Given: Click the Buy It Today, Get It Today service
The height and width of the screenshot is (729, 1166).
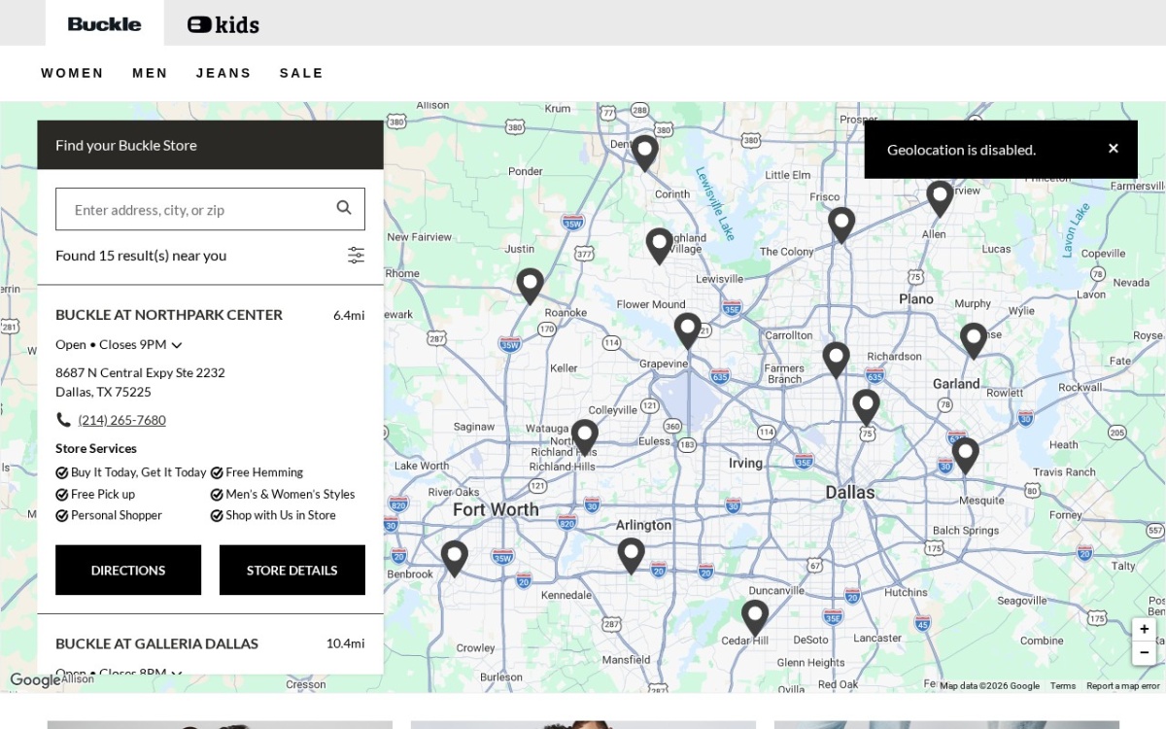Looking at the screenshot, I should tap(138, 472).
